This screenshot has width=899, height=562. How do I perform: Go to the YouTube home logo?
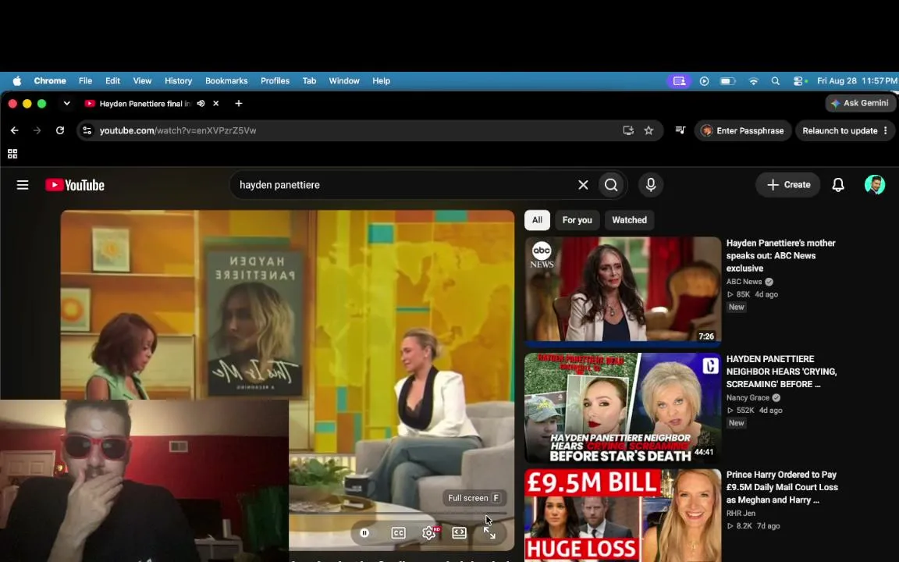[75, 185]
